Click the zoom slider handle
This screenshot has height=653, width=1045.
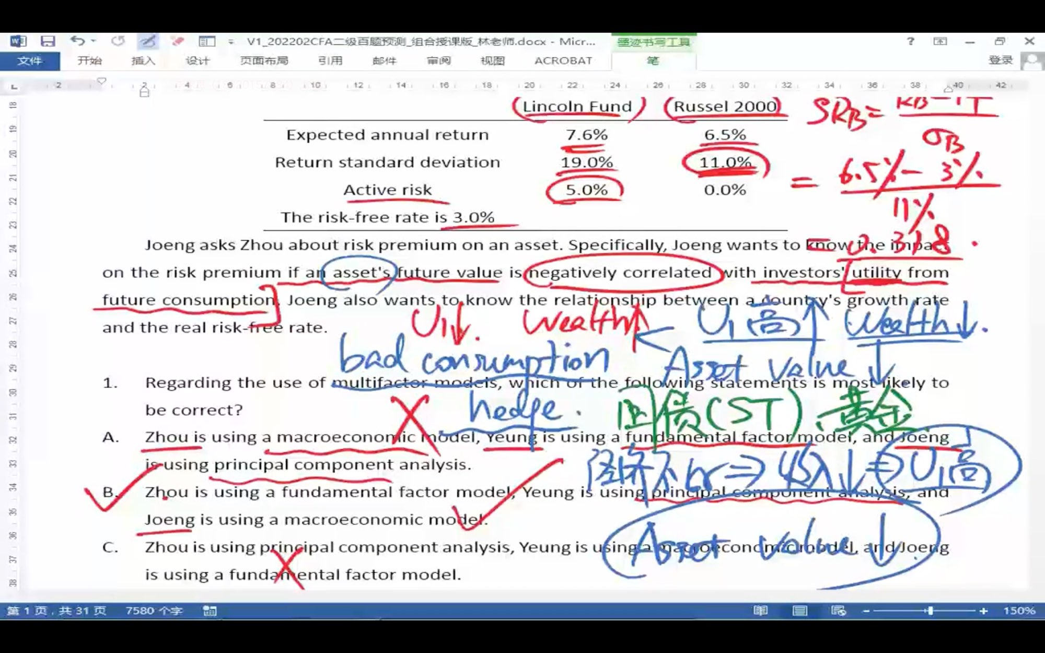click(931, 611)
